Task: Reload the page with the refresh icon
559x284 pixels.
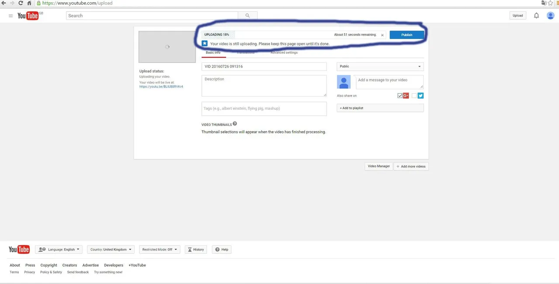Action: click(21, 3)
